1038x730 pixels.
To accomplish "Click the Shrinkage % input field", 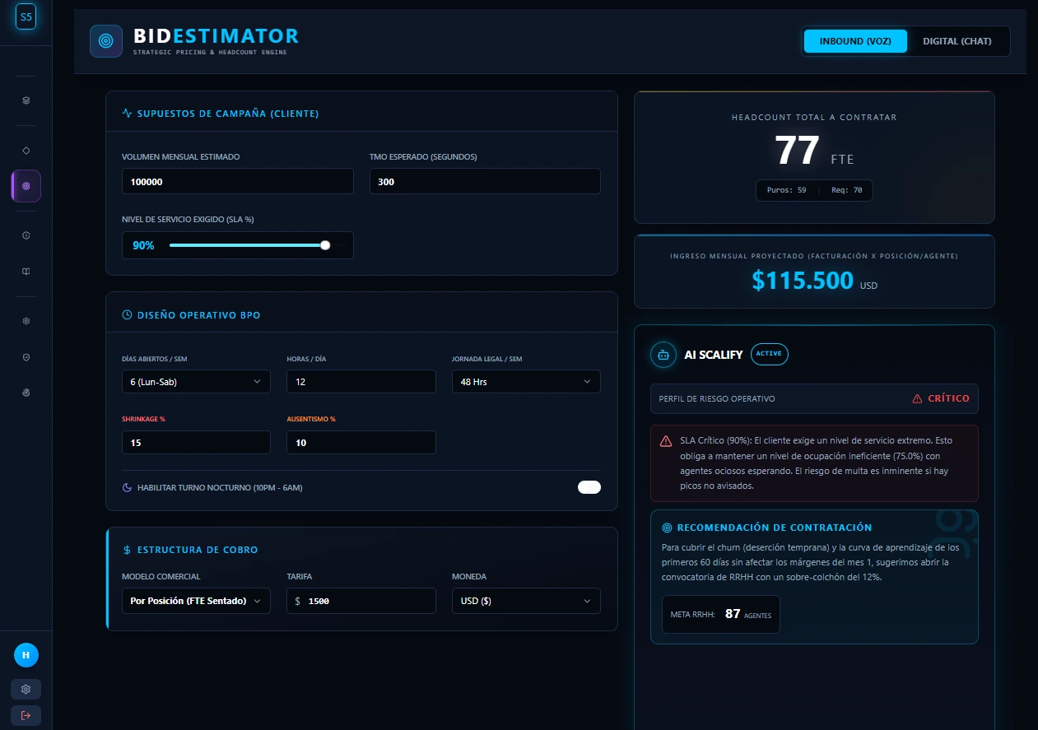I will pyautogui.click(x=196, y=443).
